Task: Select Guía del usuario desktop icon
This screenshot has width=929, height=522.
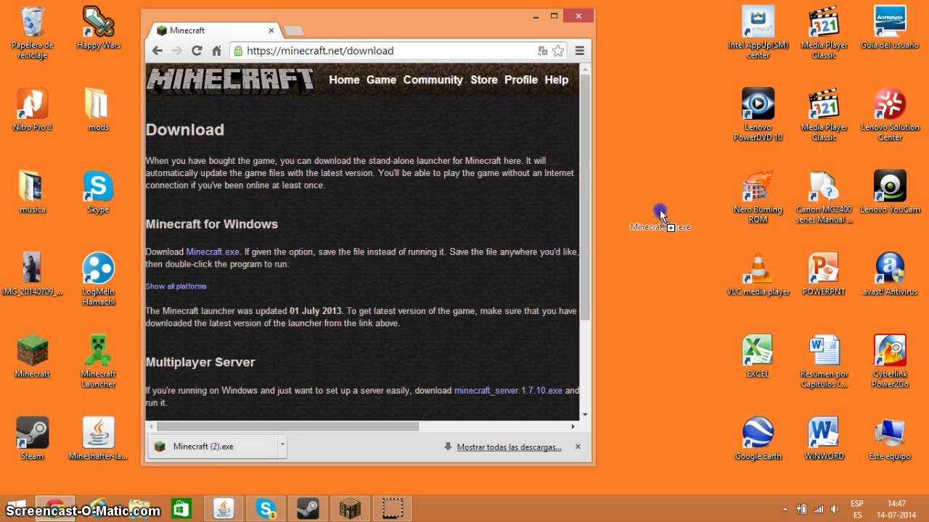Action: [890, 28]
